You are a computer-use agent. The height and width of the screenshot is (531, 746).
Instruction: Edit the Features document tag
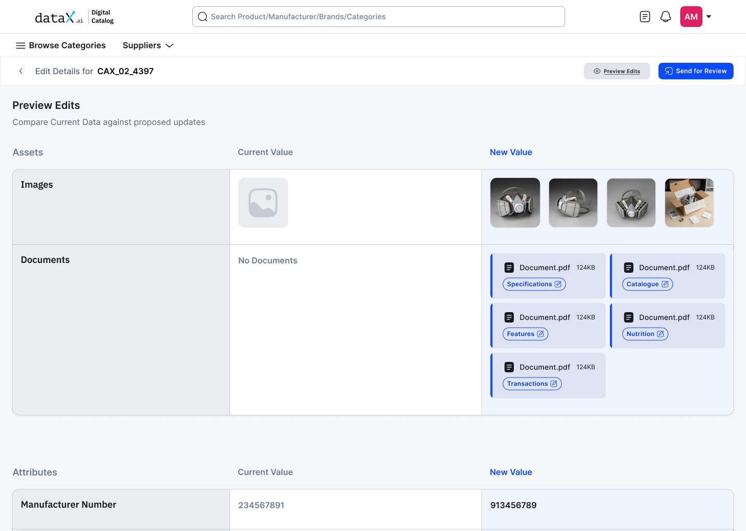(x=525, y=334)
